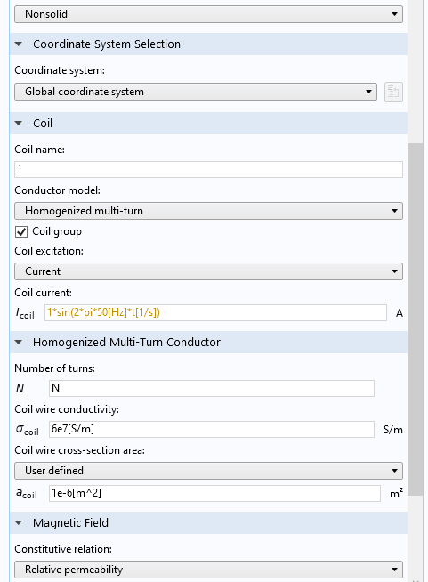Click the coordinate system settings icon button
Viewport: 428px width, 582px height.
pos(393,92)
